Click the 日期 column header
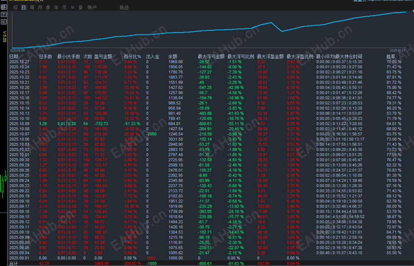The width and height of the screenshot is (414, 266). (x=14, y=57)
